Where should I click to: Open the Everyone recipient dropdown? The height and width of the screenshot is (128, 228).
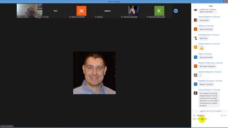(x=201, y=115)
